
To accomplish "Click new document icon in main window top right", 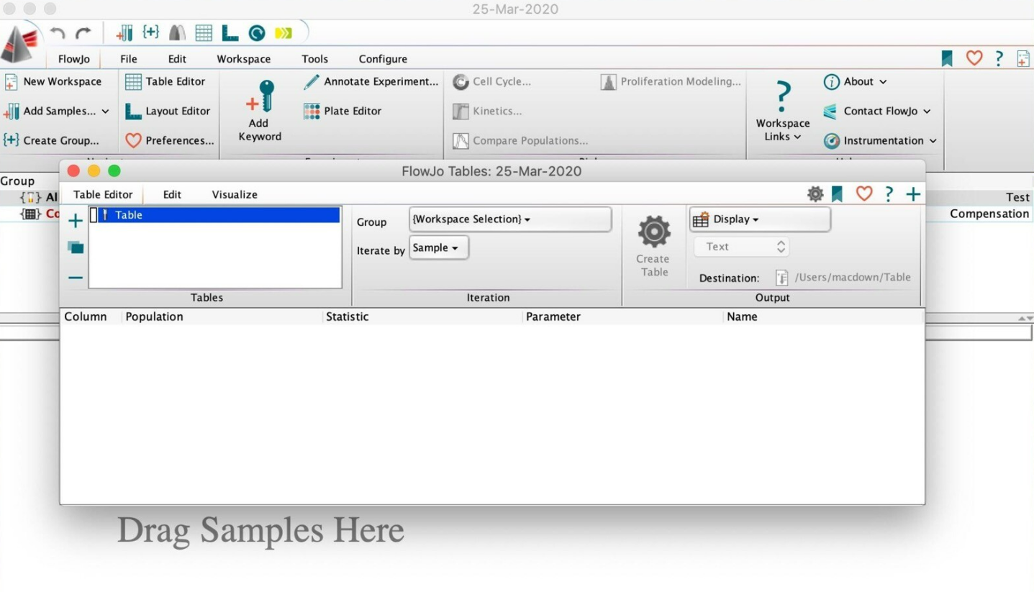I will click(1022, 58).
